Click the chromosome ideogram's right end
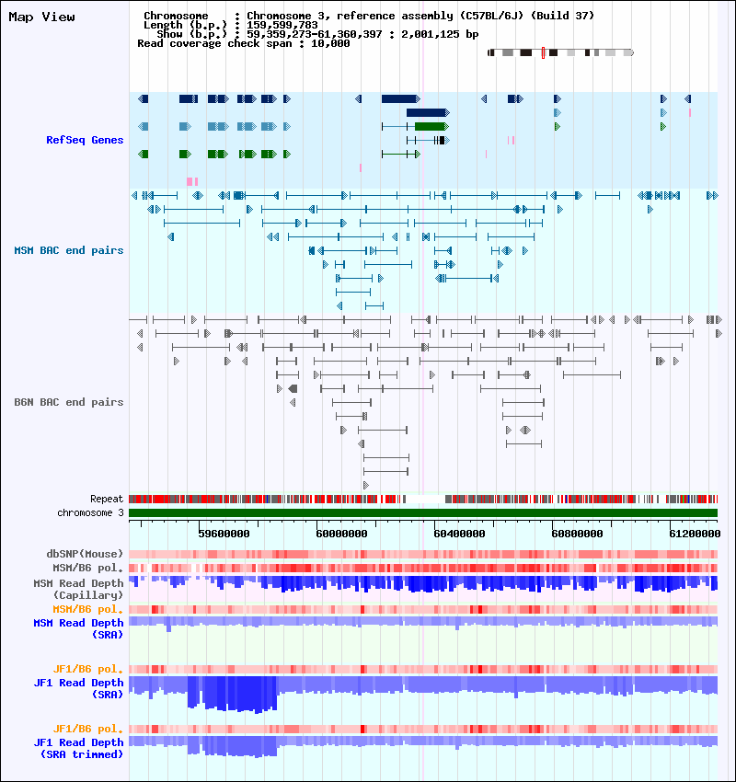Viewport: 736px width, 782px height. click(x=630, y=52)
